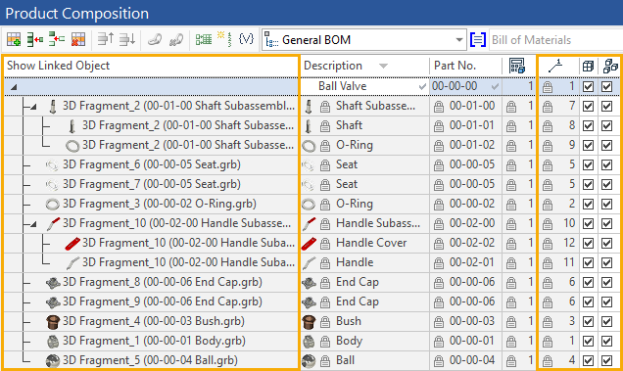The width and height of the screenshot is (623, 371).
Task: Click the shaft icon in the Shaft description cell
Action: click(309, 126)
